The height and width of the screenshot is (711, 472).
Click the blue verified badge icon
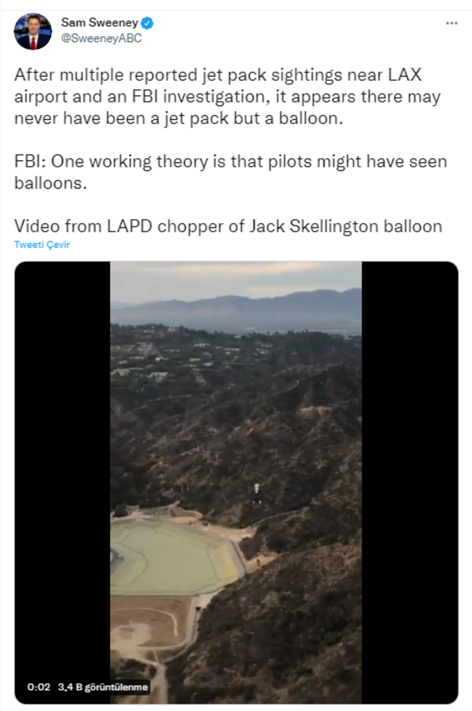click(x=148, y=23)
